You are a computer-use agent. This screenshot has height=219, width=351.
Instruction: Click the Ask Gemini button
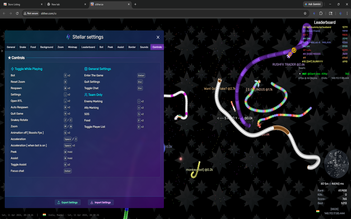pyautogui.click(x=313, y=4)
